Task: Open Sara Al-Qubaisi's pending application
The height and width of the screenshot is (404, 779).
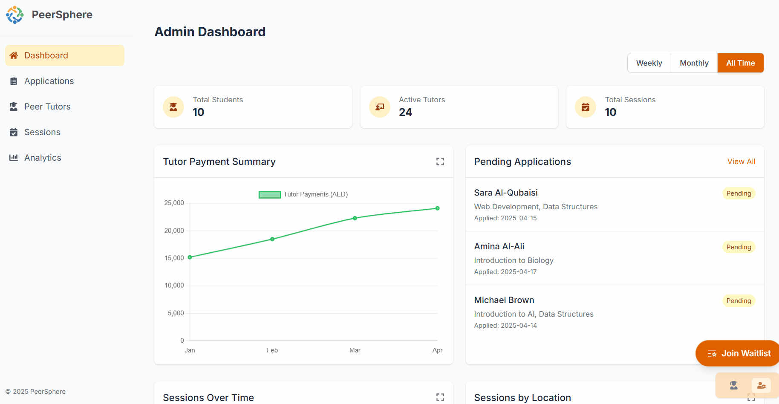Action: pos(506,193)
